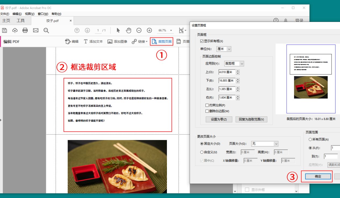The width and height of the screenshot is (340, 198).
Task: Open the 页面大小 dropdown
Action: tap(265, 144)
